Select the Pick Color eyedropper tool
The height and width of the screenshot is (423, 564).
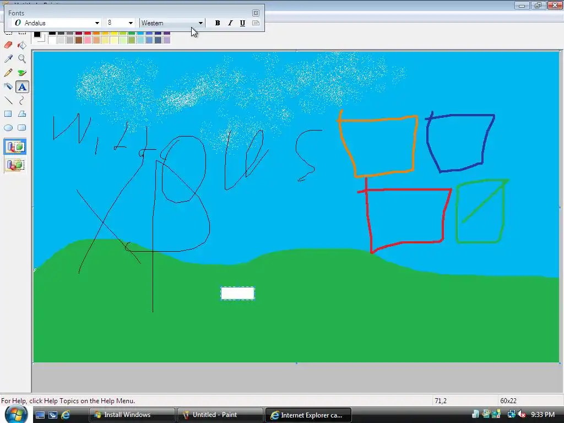tap(8, 58)
